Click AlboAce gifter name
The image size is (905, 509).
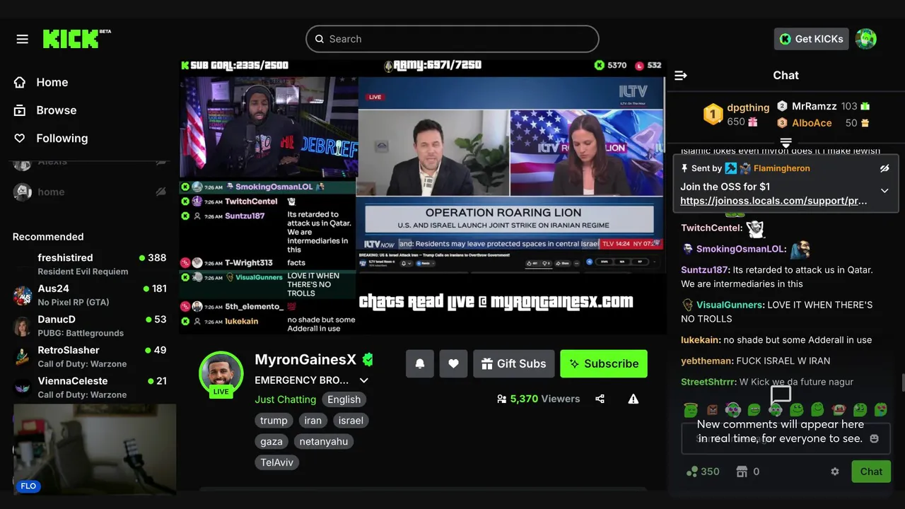[812, 123]
